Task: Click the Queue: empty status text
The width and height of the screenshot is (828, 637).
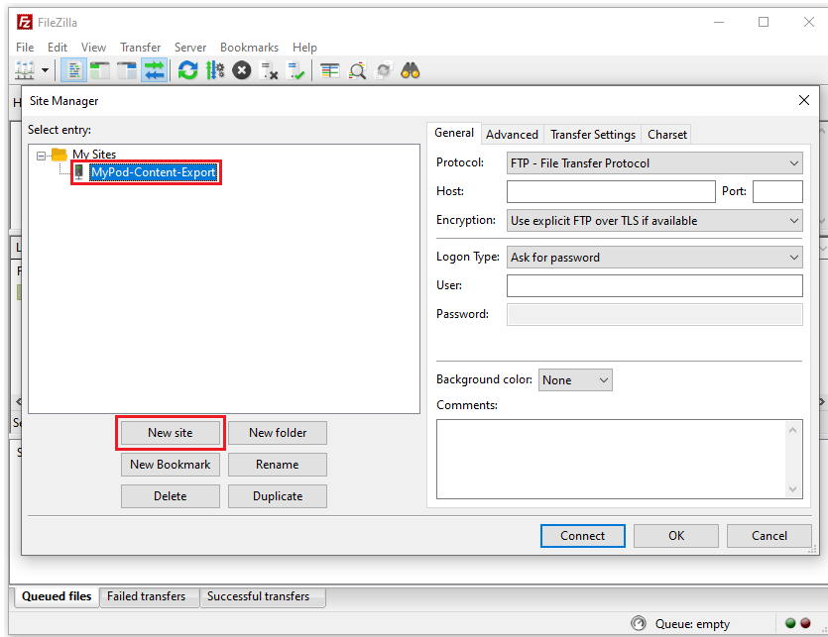Action: pyautogui.click(x=692, y=624)
